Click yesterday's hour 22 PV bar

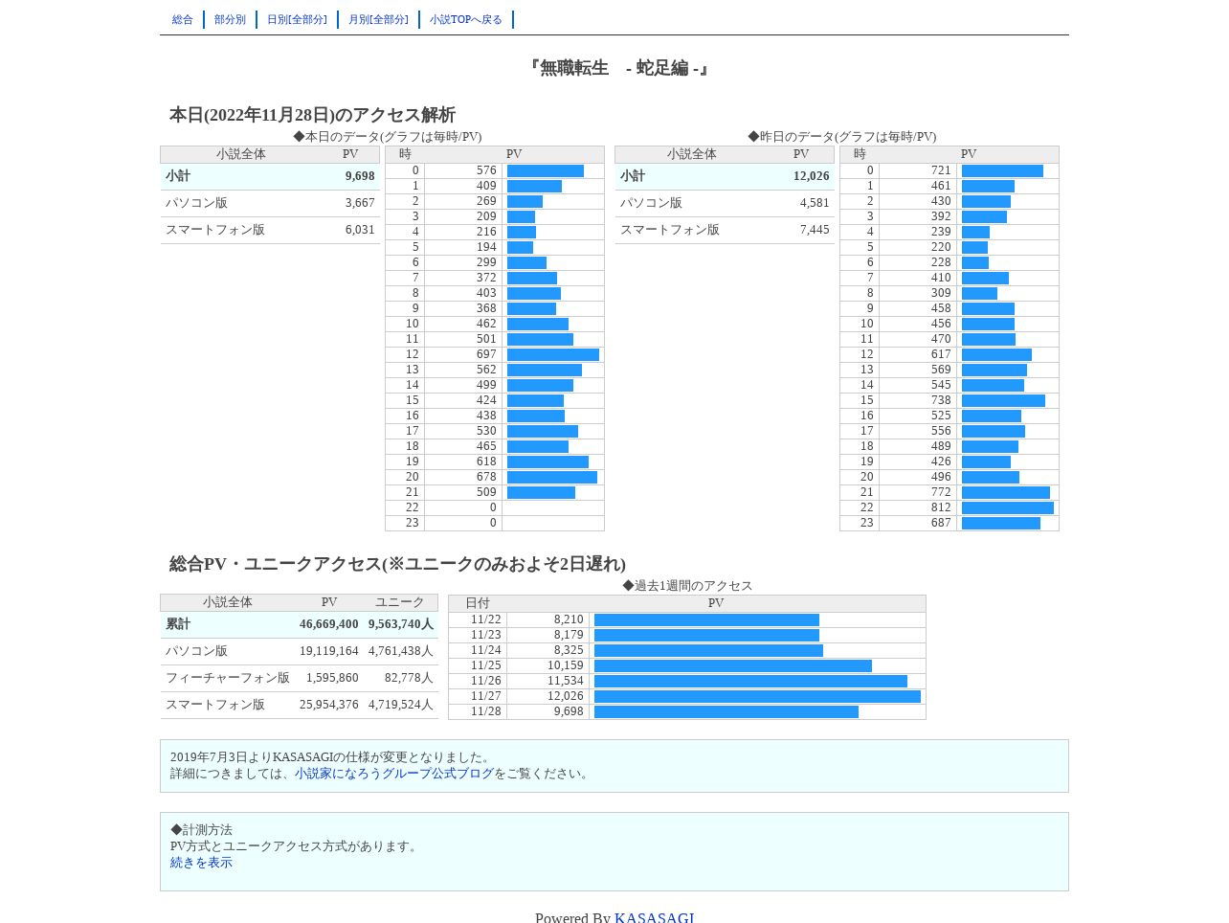click(1008, 507)
